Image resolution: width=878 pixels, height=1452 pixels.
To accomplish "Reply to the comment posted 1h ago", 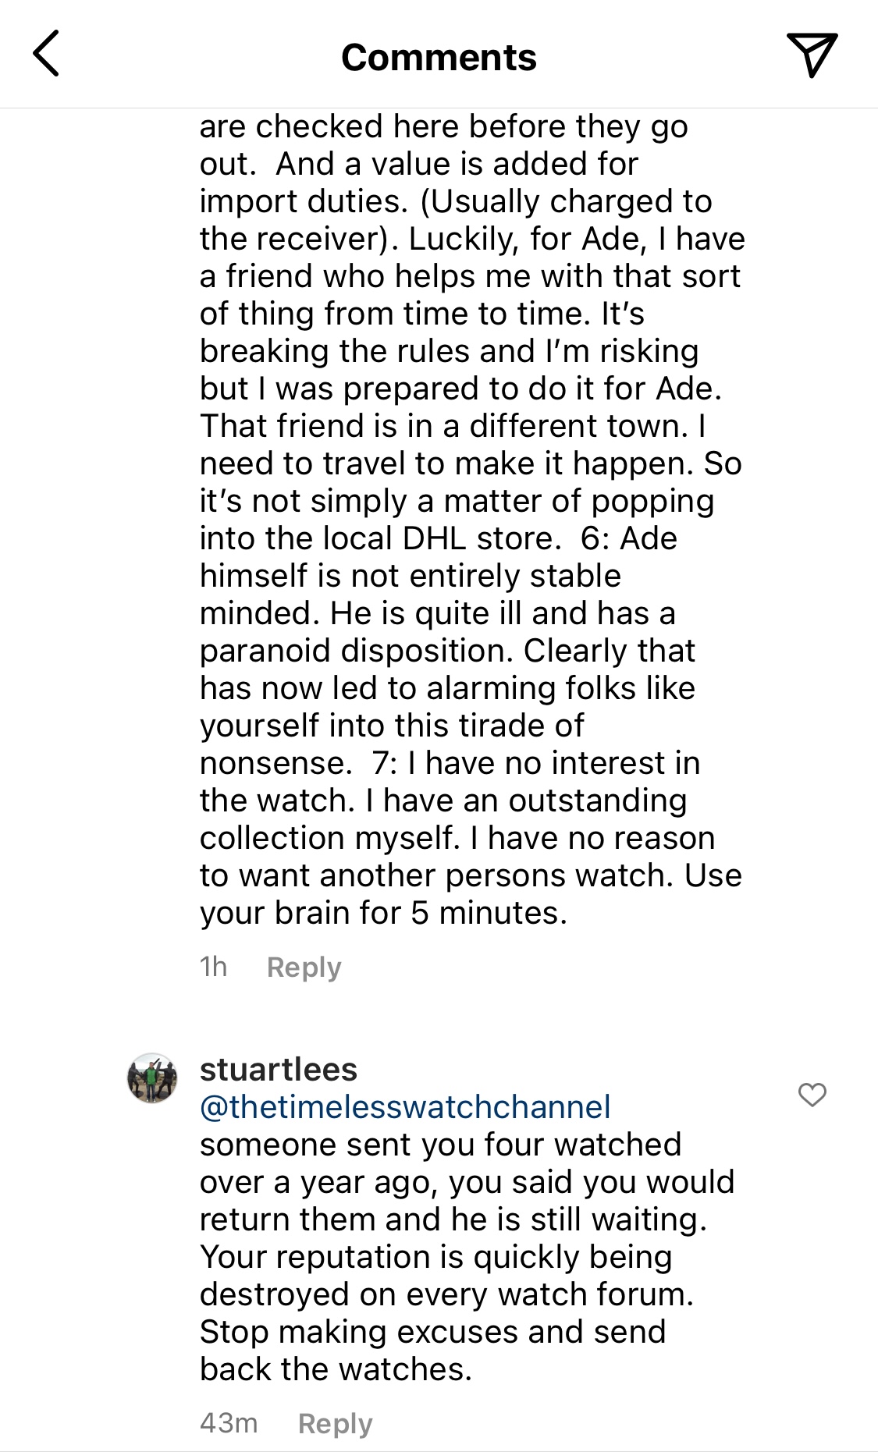I will 304,967.
